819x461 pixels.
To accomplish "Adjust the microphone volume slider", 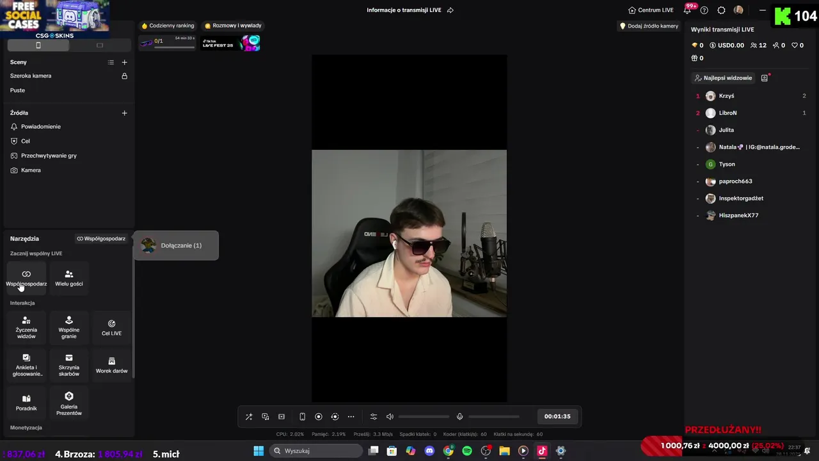I will click(x=494, y=417).
